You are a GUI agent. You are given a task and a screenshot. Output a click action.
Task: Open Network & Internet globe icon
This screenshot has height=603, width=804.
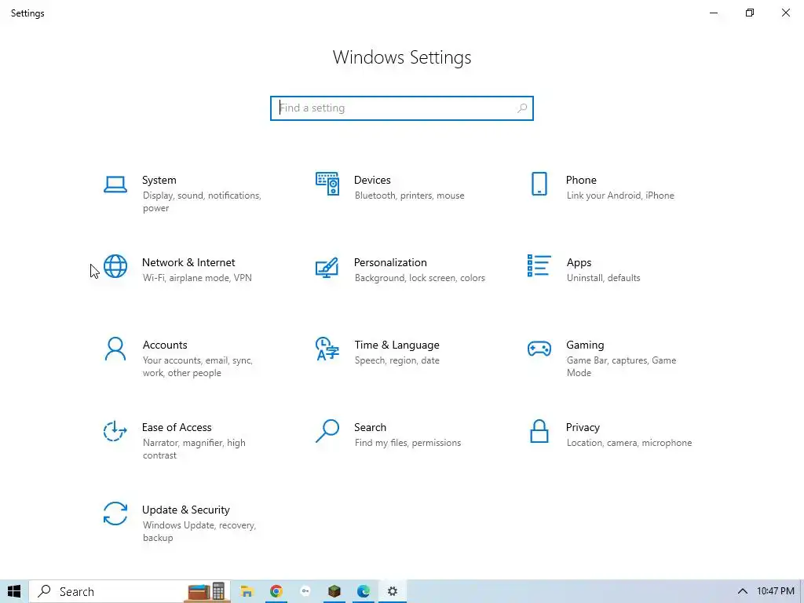coord(115,266)
